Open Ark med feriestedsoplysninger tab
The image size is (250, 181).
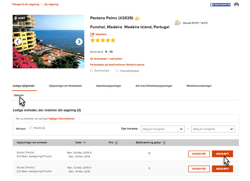coord(154,86)
